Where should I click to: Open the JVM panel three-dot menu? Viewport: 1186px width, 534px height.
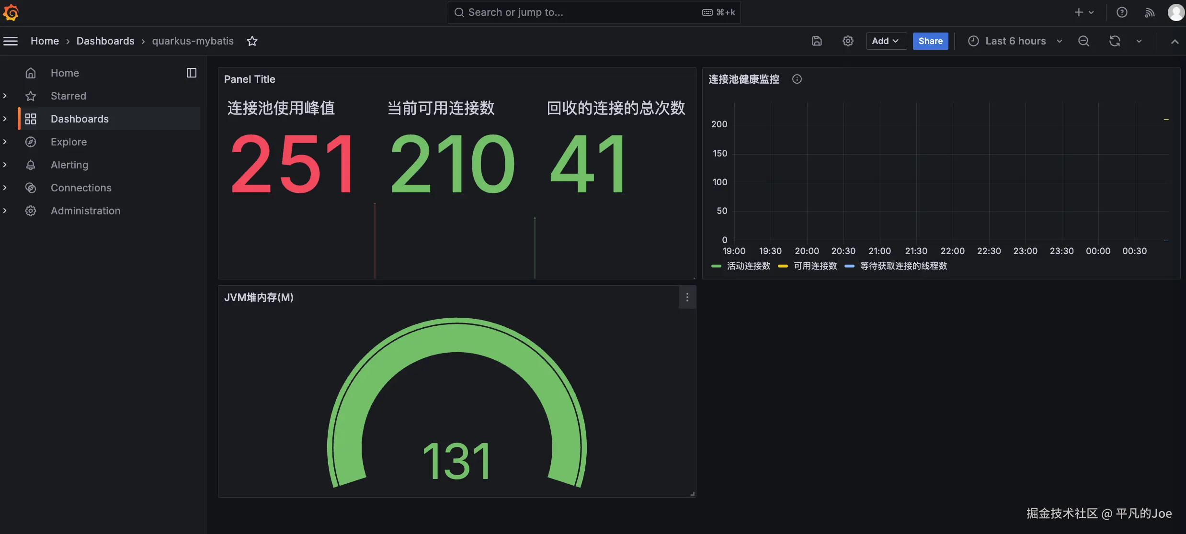pyautogui.click(x=687, y=297)
